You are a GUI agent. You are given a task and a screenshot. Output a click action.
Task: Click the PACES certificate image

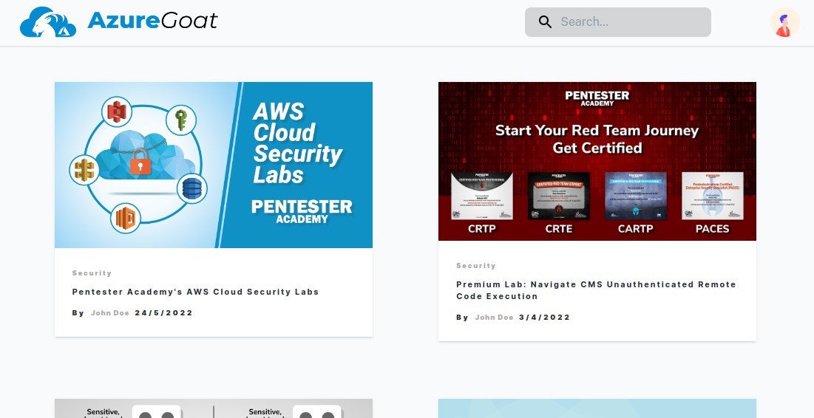pyautogui.click(x=712, y=196)
